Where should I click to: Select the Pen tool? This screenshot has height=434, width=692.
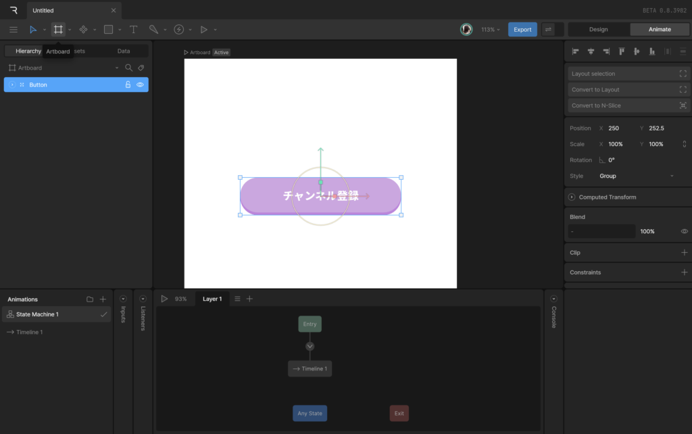pyautogui.click(x=153, y=30)
